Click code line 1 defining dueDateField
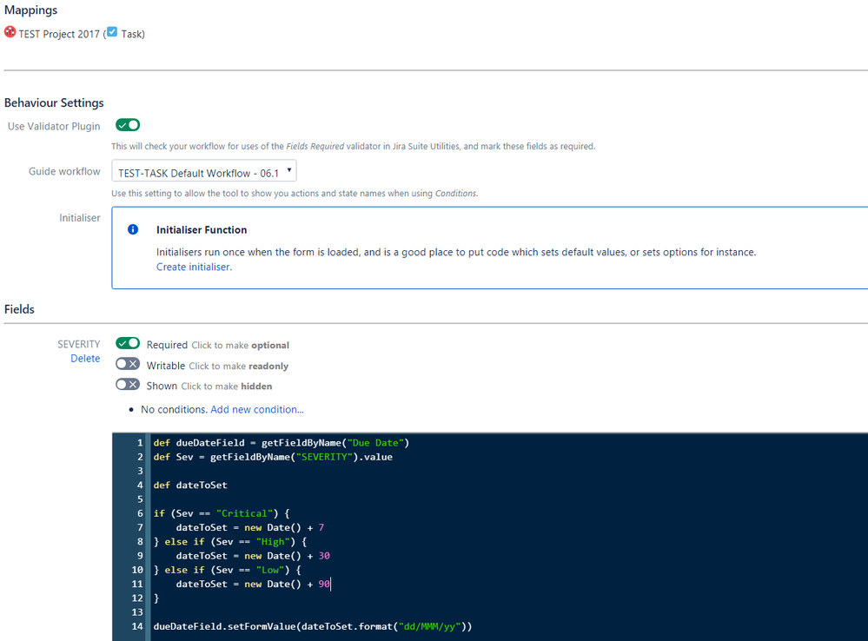This screenshot has width=868, height=641. (x=282, y=443)
